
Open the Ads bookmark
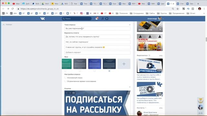[x=14, y=13]
